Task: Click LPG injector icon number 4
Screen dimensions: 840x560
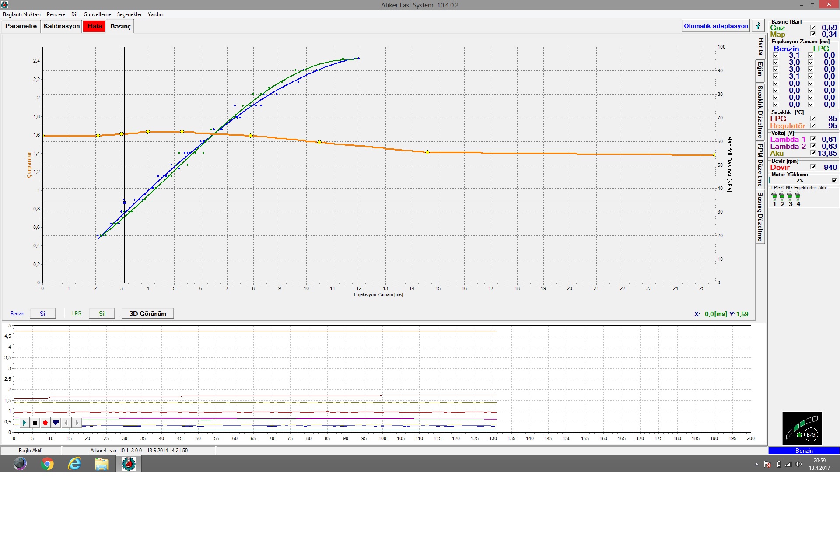Action: (798, 196)
